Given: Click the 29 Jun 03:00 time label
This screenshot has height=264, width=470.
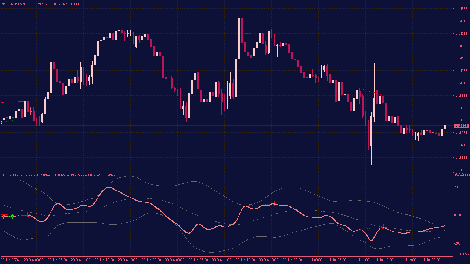Looking at the screenshot, I should 34,260.
